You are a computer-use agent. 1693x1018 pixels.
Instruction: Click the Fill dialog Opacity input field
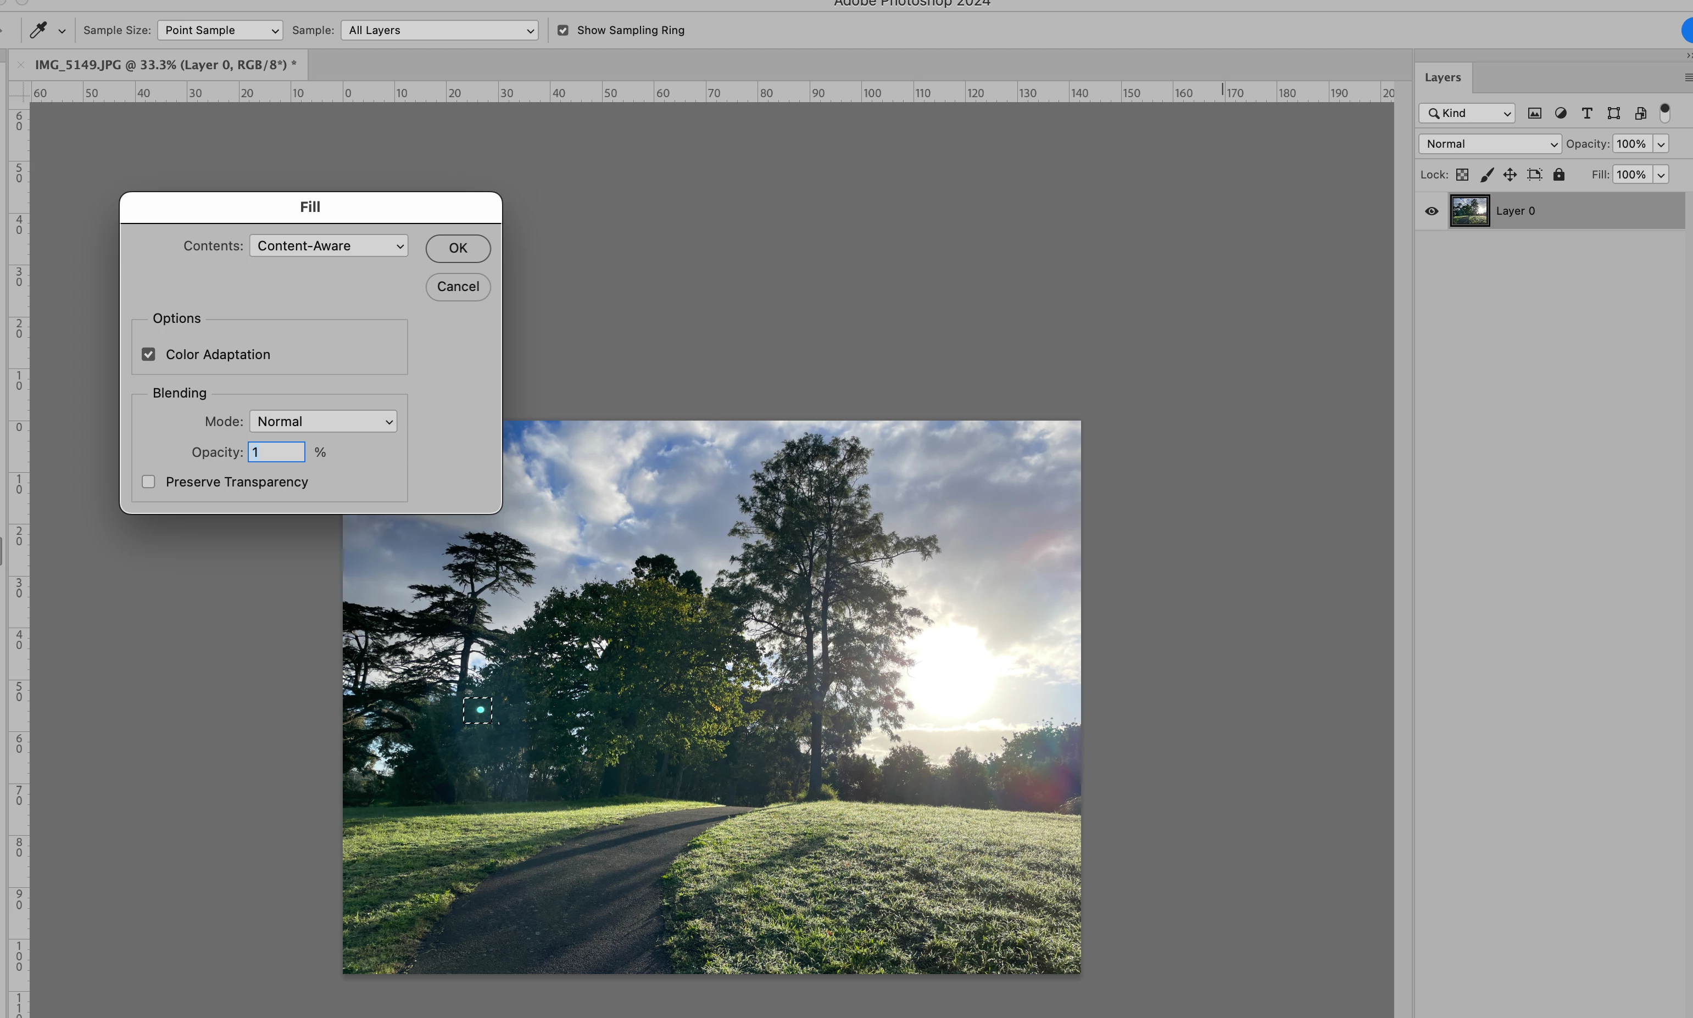(x=276, y=452)
